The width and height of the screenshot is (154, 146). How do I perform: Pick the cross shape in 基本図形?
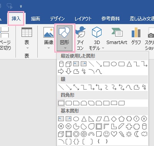129,126
